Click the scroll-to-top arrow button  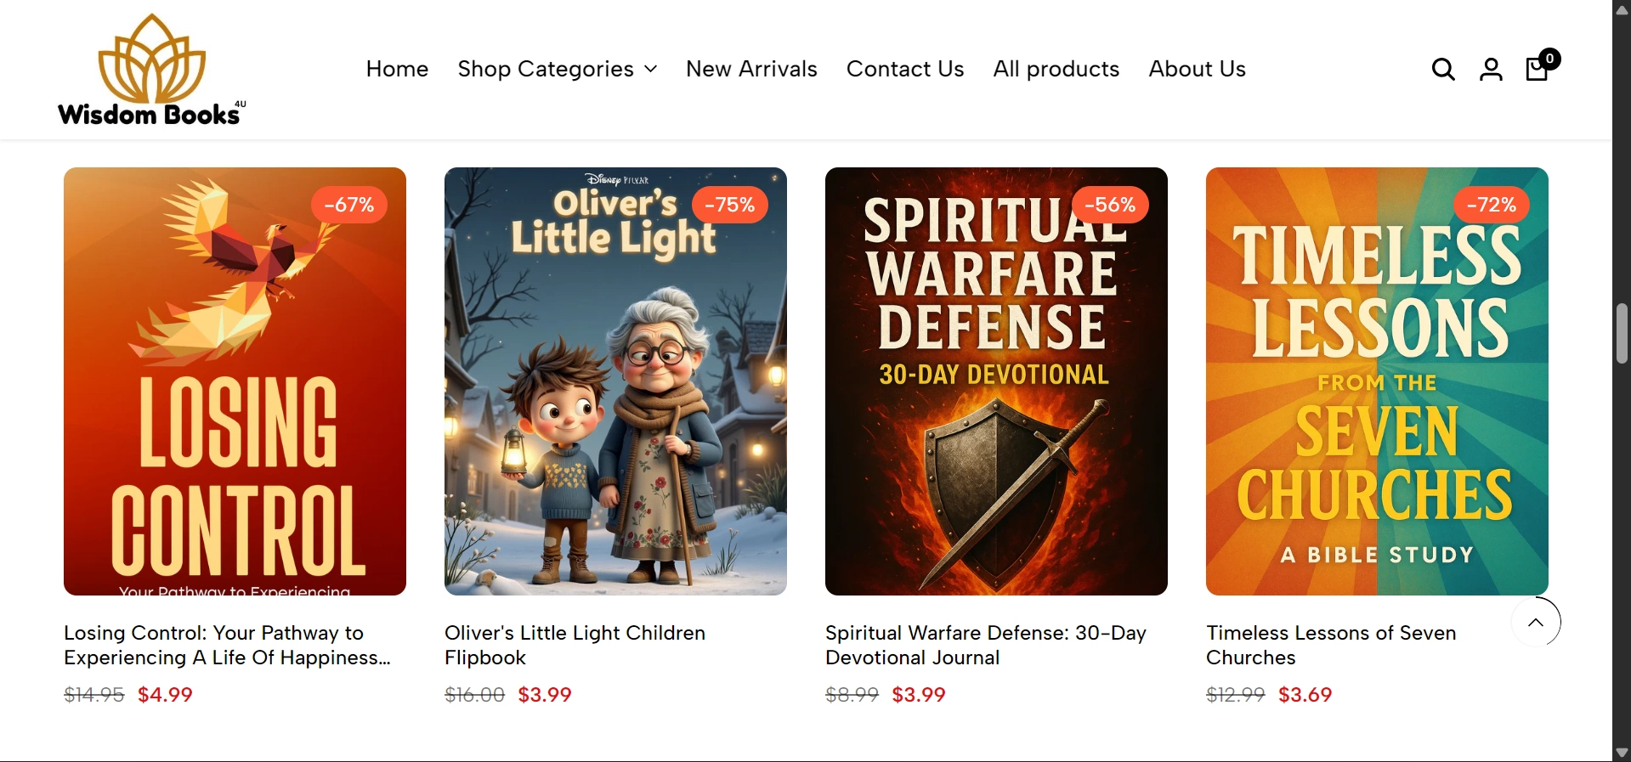[1535, 623]
